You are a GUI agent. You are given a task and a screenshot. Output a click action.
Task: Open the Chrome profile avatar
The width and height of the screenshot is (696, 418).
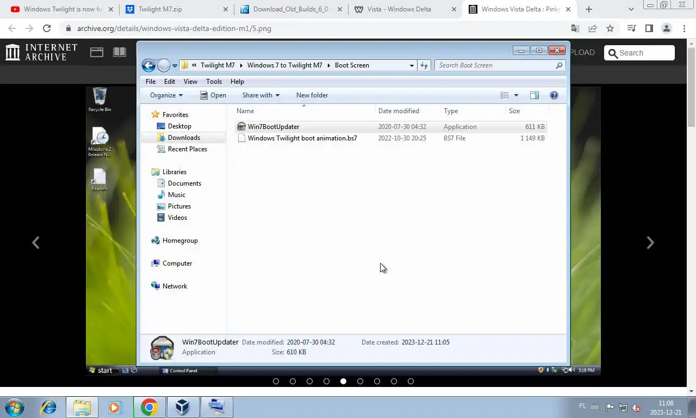tap(666, 28)
